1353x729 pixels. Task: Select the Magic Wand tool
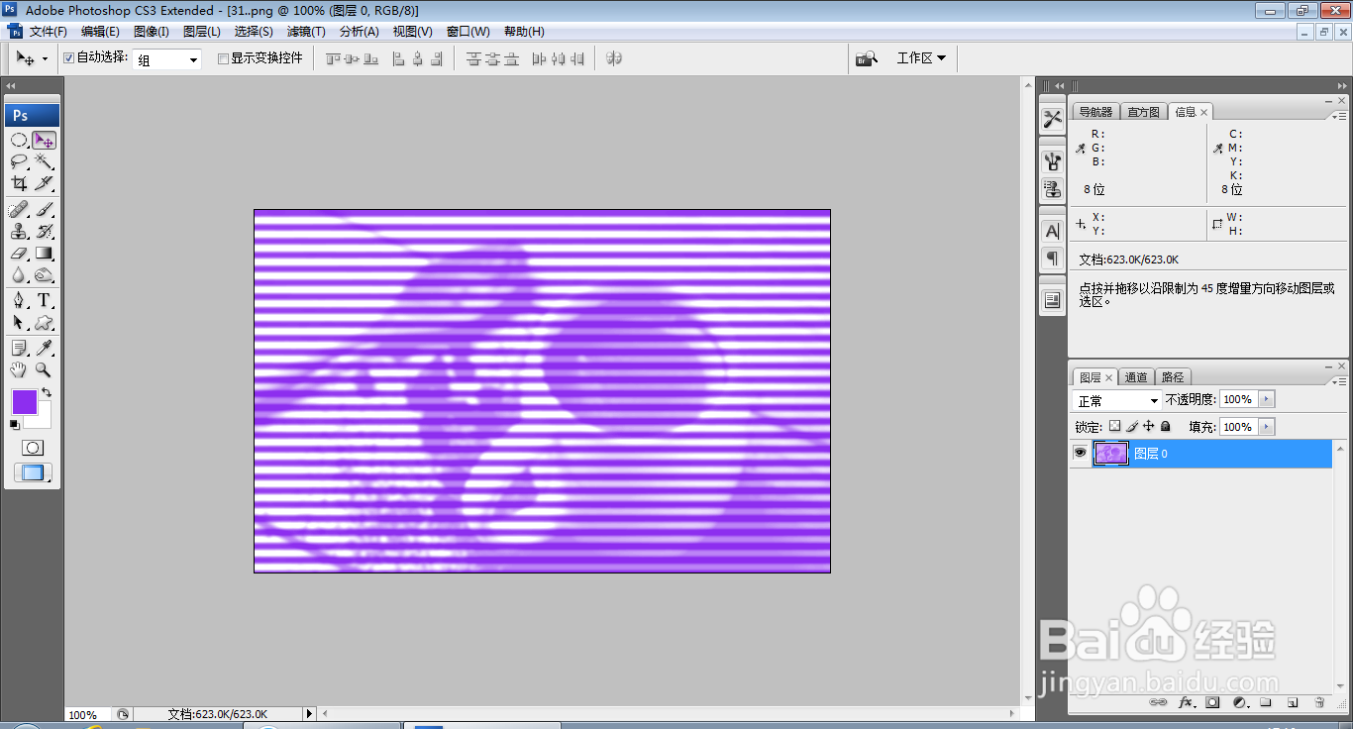pyautogui.click(x=44, y=161)
